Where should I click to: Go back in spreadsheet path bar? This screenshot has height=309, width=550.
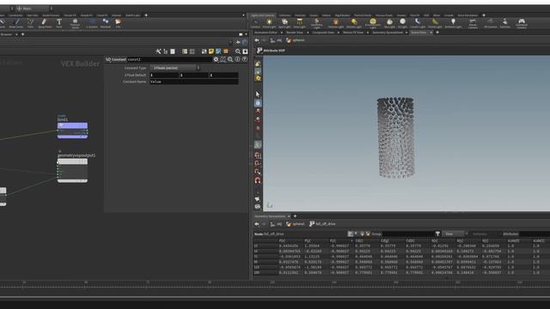tap(257, 224)
